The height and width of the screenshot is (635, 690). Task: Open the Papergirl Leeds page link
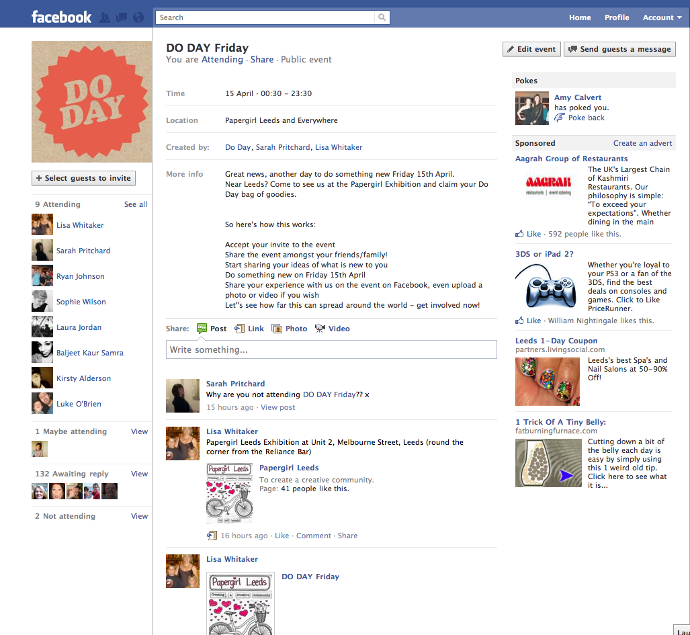pyautogui.click(x=289, y=468)
